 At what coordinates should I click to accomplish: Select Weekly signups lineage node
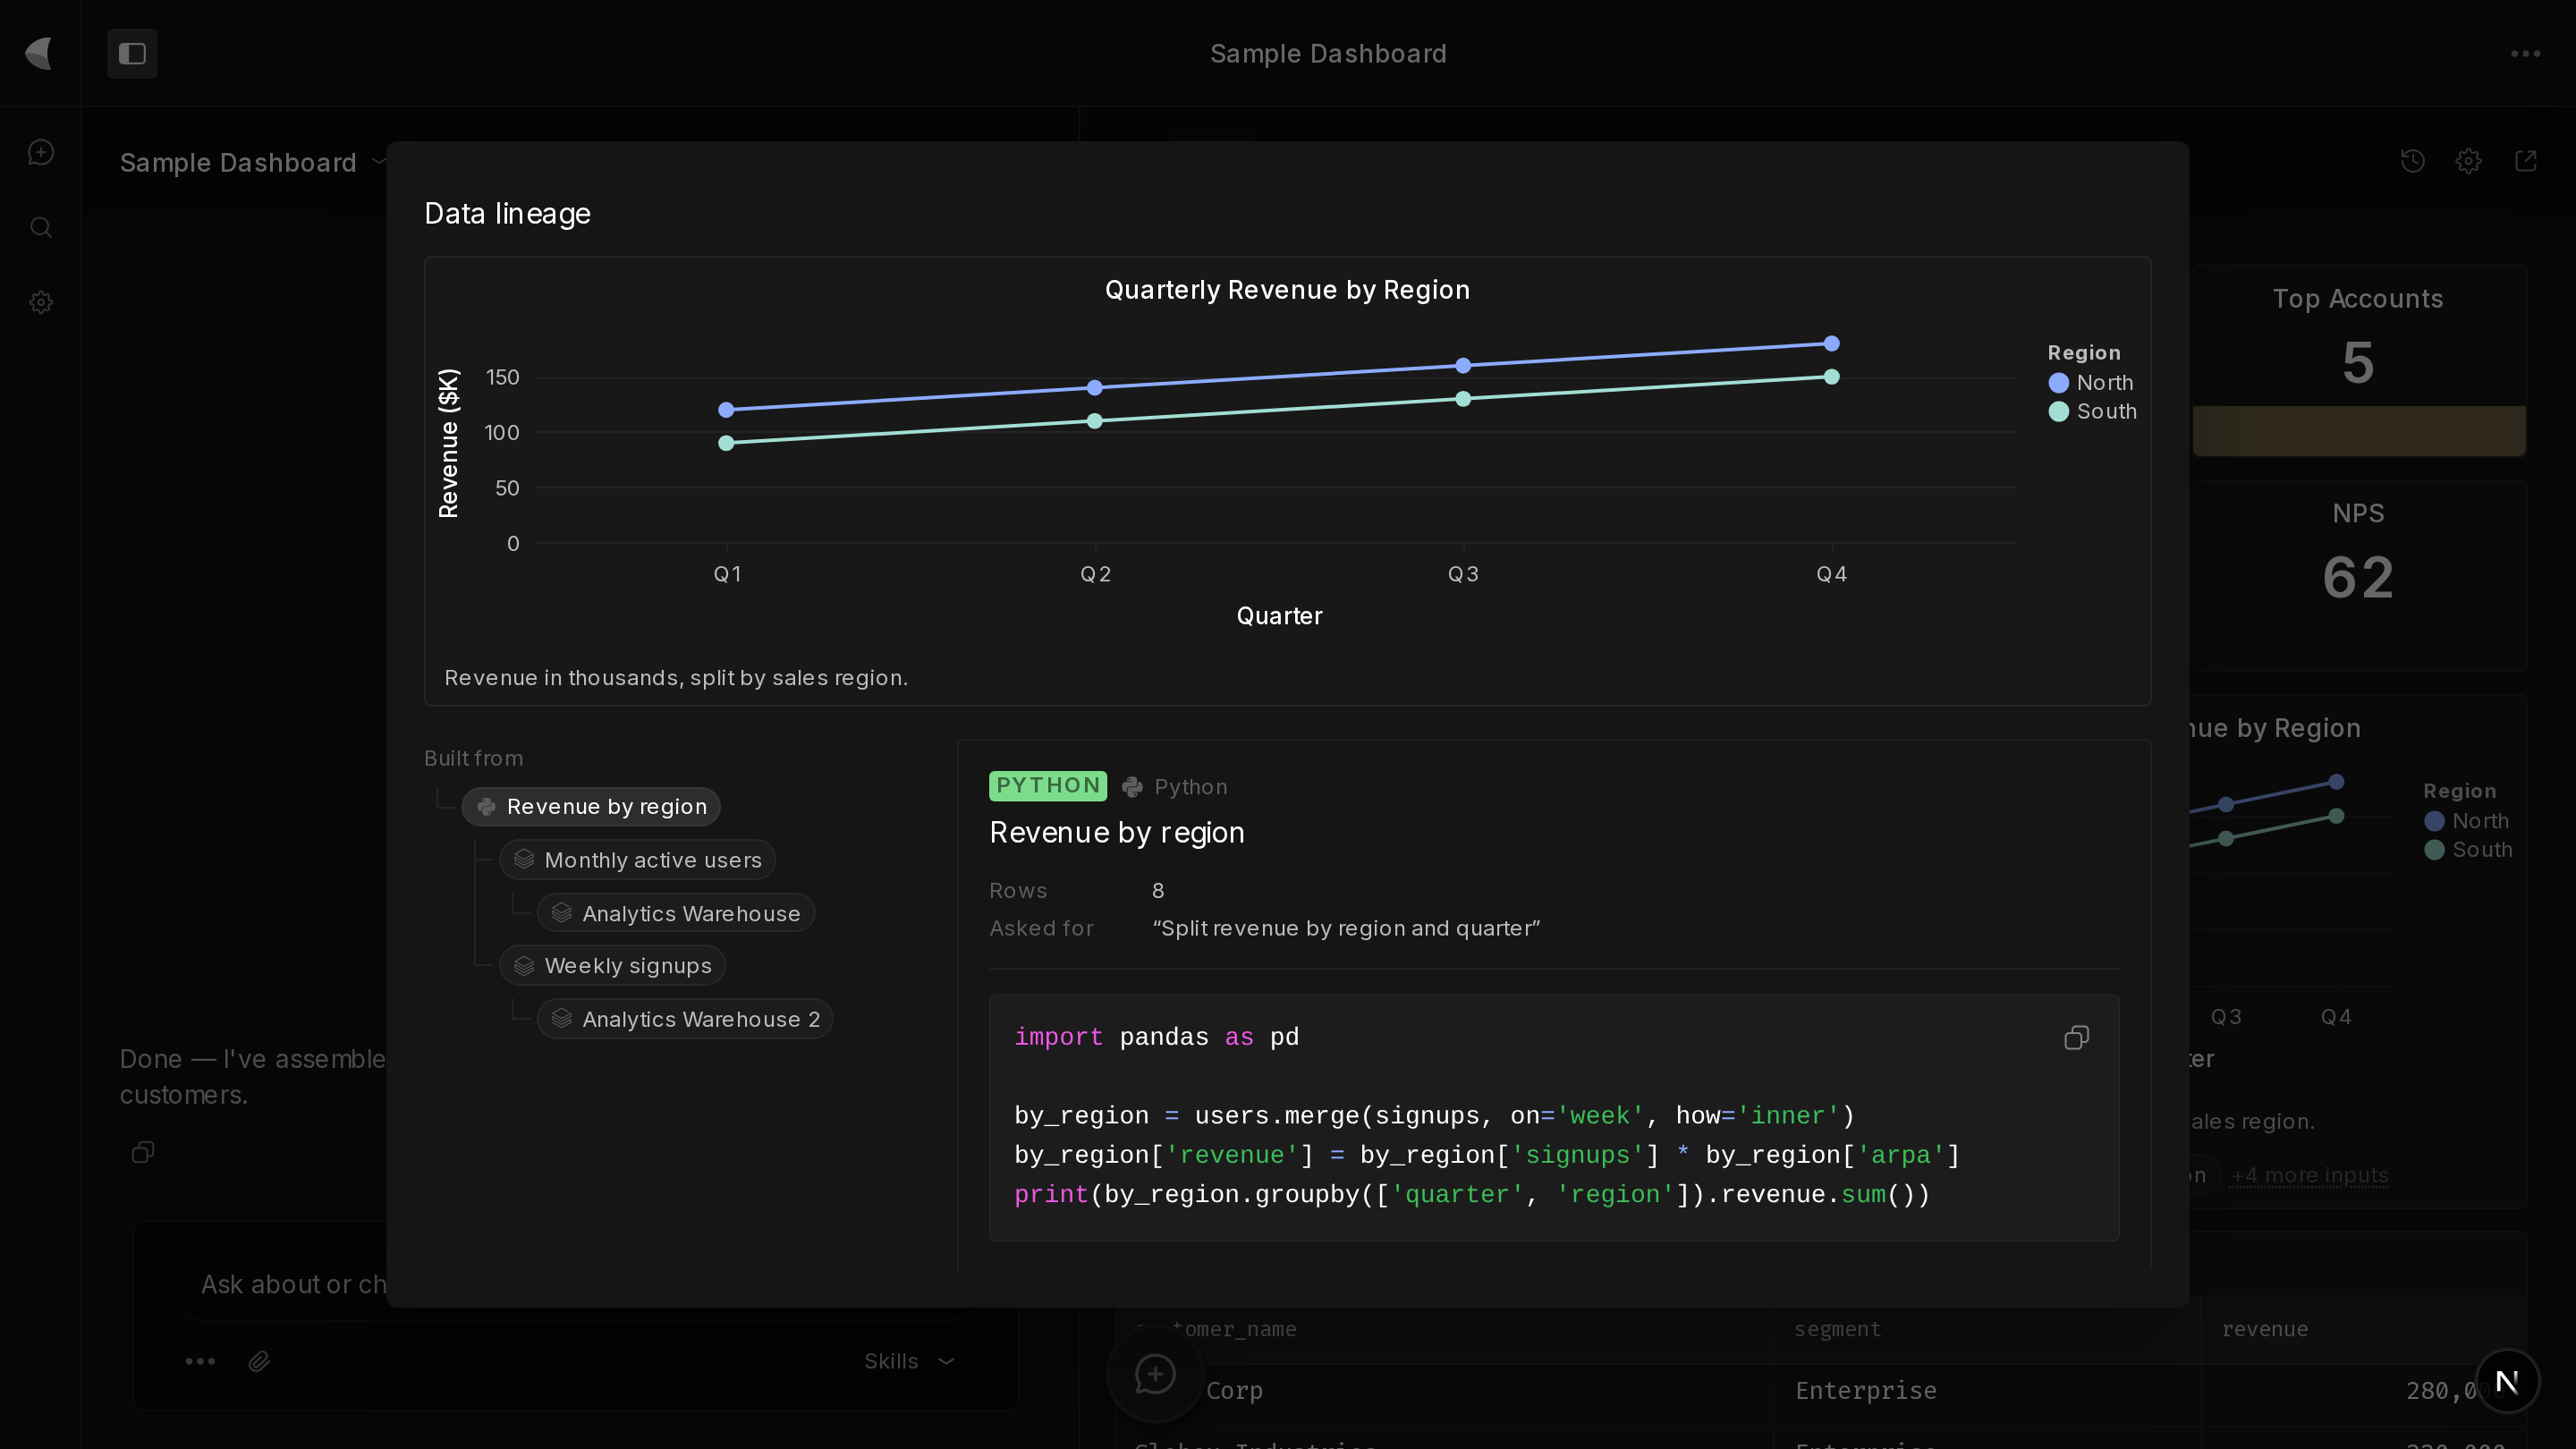(612, 966)
